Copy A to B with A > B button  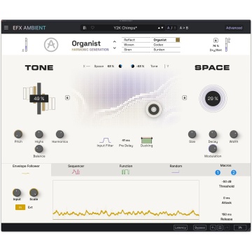184,28
